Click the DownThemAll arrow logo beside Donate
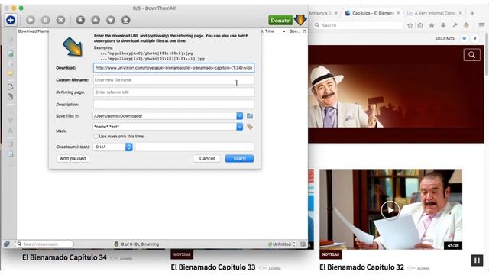The height and width of the screenshot is (275, 489). click(x=300, y=20)
